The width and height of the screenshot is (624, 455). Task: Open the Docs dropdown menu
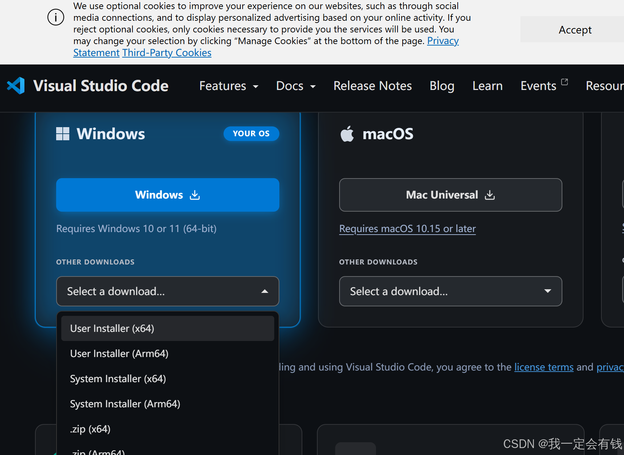pos(296,86)
